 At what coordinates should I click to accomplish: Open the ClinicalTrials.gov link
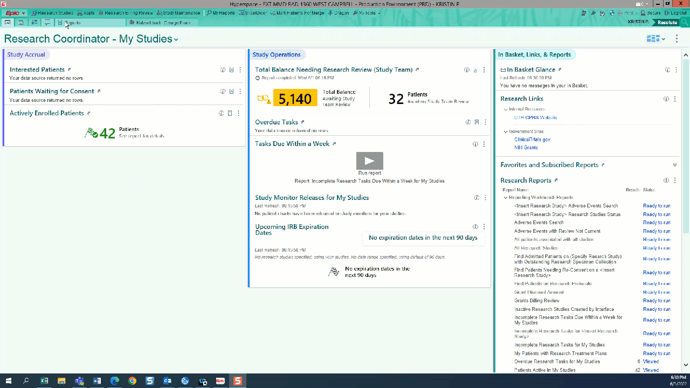532,140
